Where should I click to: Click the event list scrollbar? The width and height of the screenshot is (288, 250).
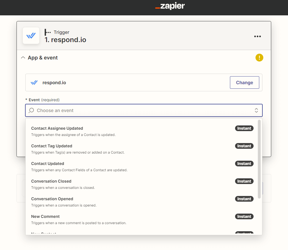pyautogui.click(x=259, y=159)
